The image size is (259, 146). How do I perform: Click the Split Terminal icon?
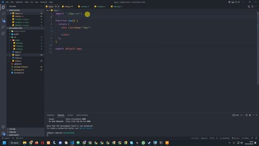tap(246, 115)
